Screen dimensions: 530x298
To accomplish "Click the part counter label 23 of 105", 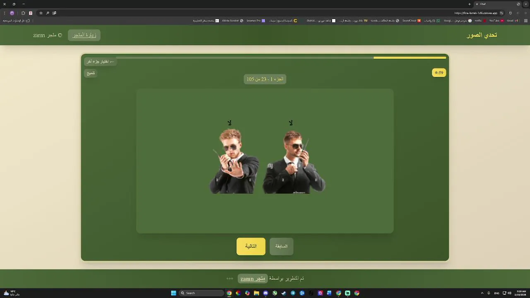I will (x=265, y=79).
